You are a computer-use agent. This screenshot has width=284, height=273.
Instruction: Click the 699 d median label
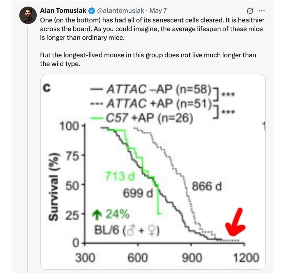point(138,193)
